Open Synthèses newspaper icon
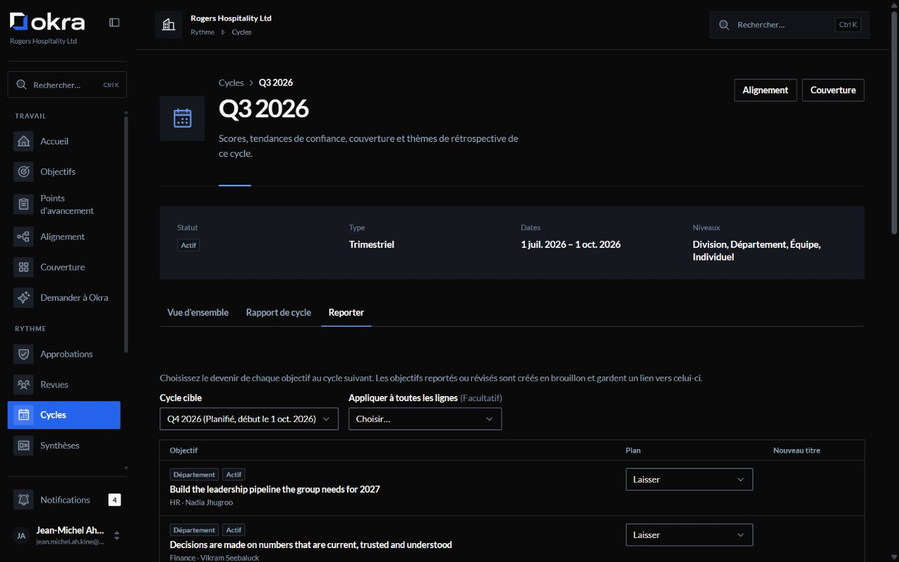Viewport: 899px width, 562px height. pos(23,445)
